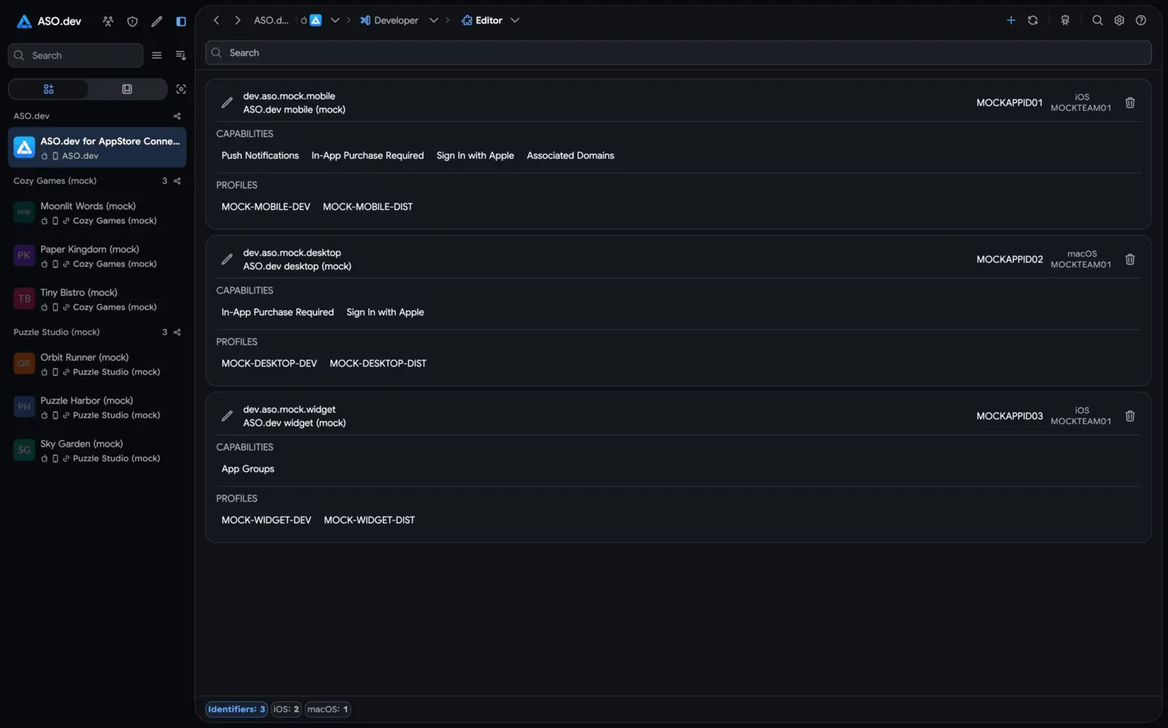Viewport: 1168px width, 728px height.
Task: Open search via top-right magnifier icon
Action: pos(1097,20)
